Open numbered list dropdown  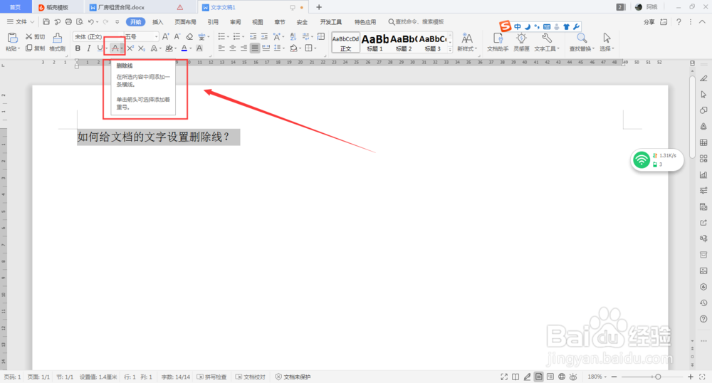243,36
